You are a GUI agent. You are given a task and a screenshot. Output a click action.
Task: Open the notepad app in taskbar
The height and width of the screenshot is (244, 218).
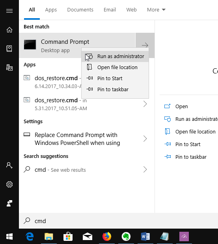[164, 236]
